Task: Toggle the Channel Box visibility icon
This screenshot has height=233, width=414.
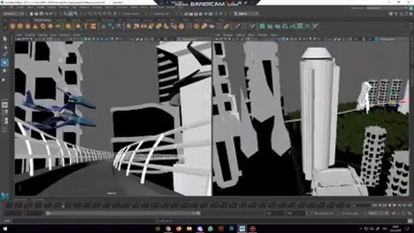Action: 411,14
